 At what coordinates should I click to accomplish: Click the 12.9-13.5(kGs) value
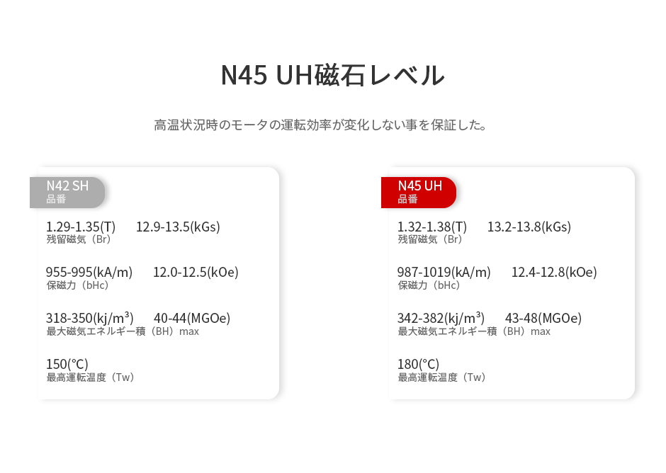[178, 227]
